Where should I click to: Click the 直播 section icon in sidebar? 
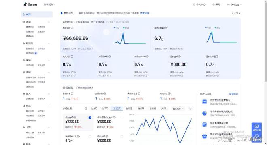[x=24, y=22]
